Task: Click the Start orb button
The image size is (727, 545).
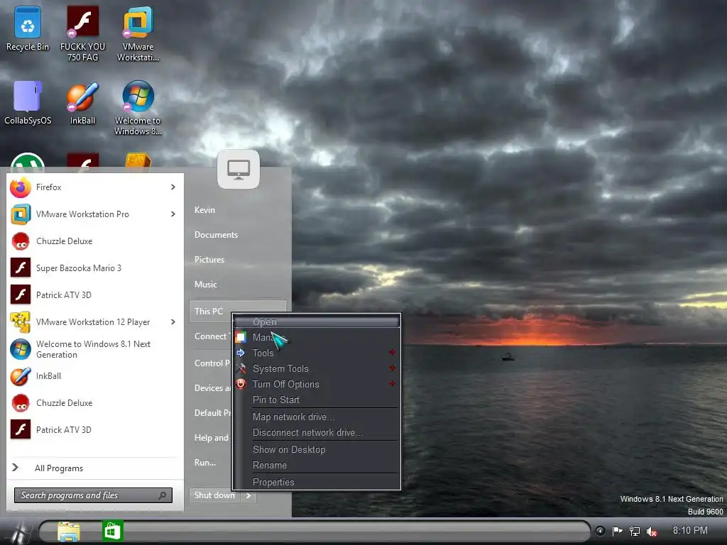Action: (x=18, y=532)
